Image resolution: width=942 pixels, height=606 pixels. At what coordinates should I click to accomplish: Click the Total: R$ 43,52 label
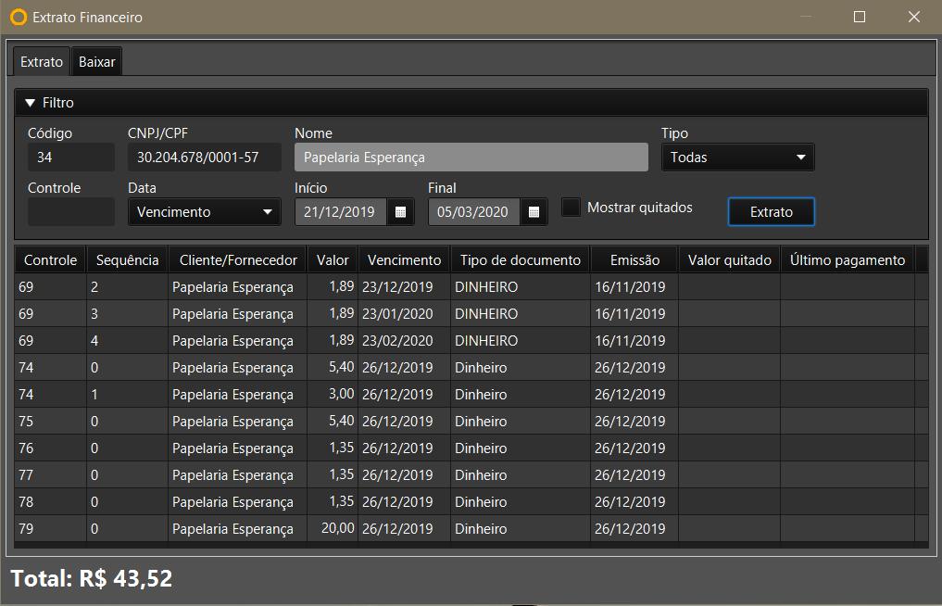[92, 578]
